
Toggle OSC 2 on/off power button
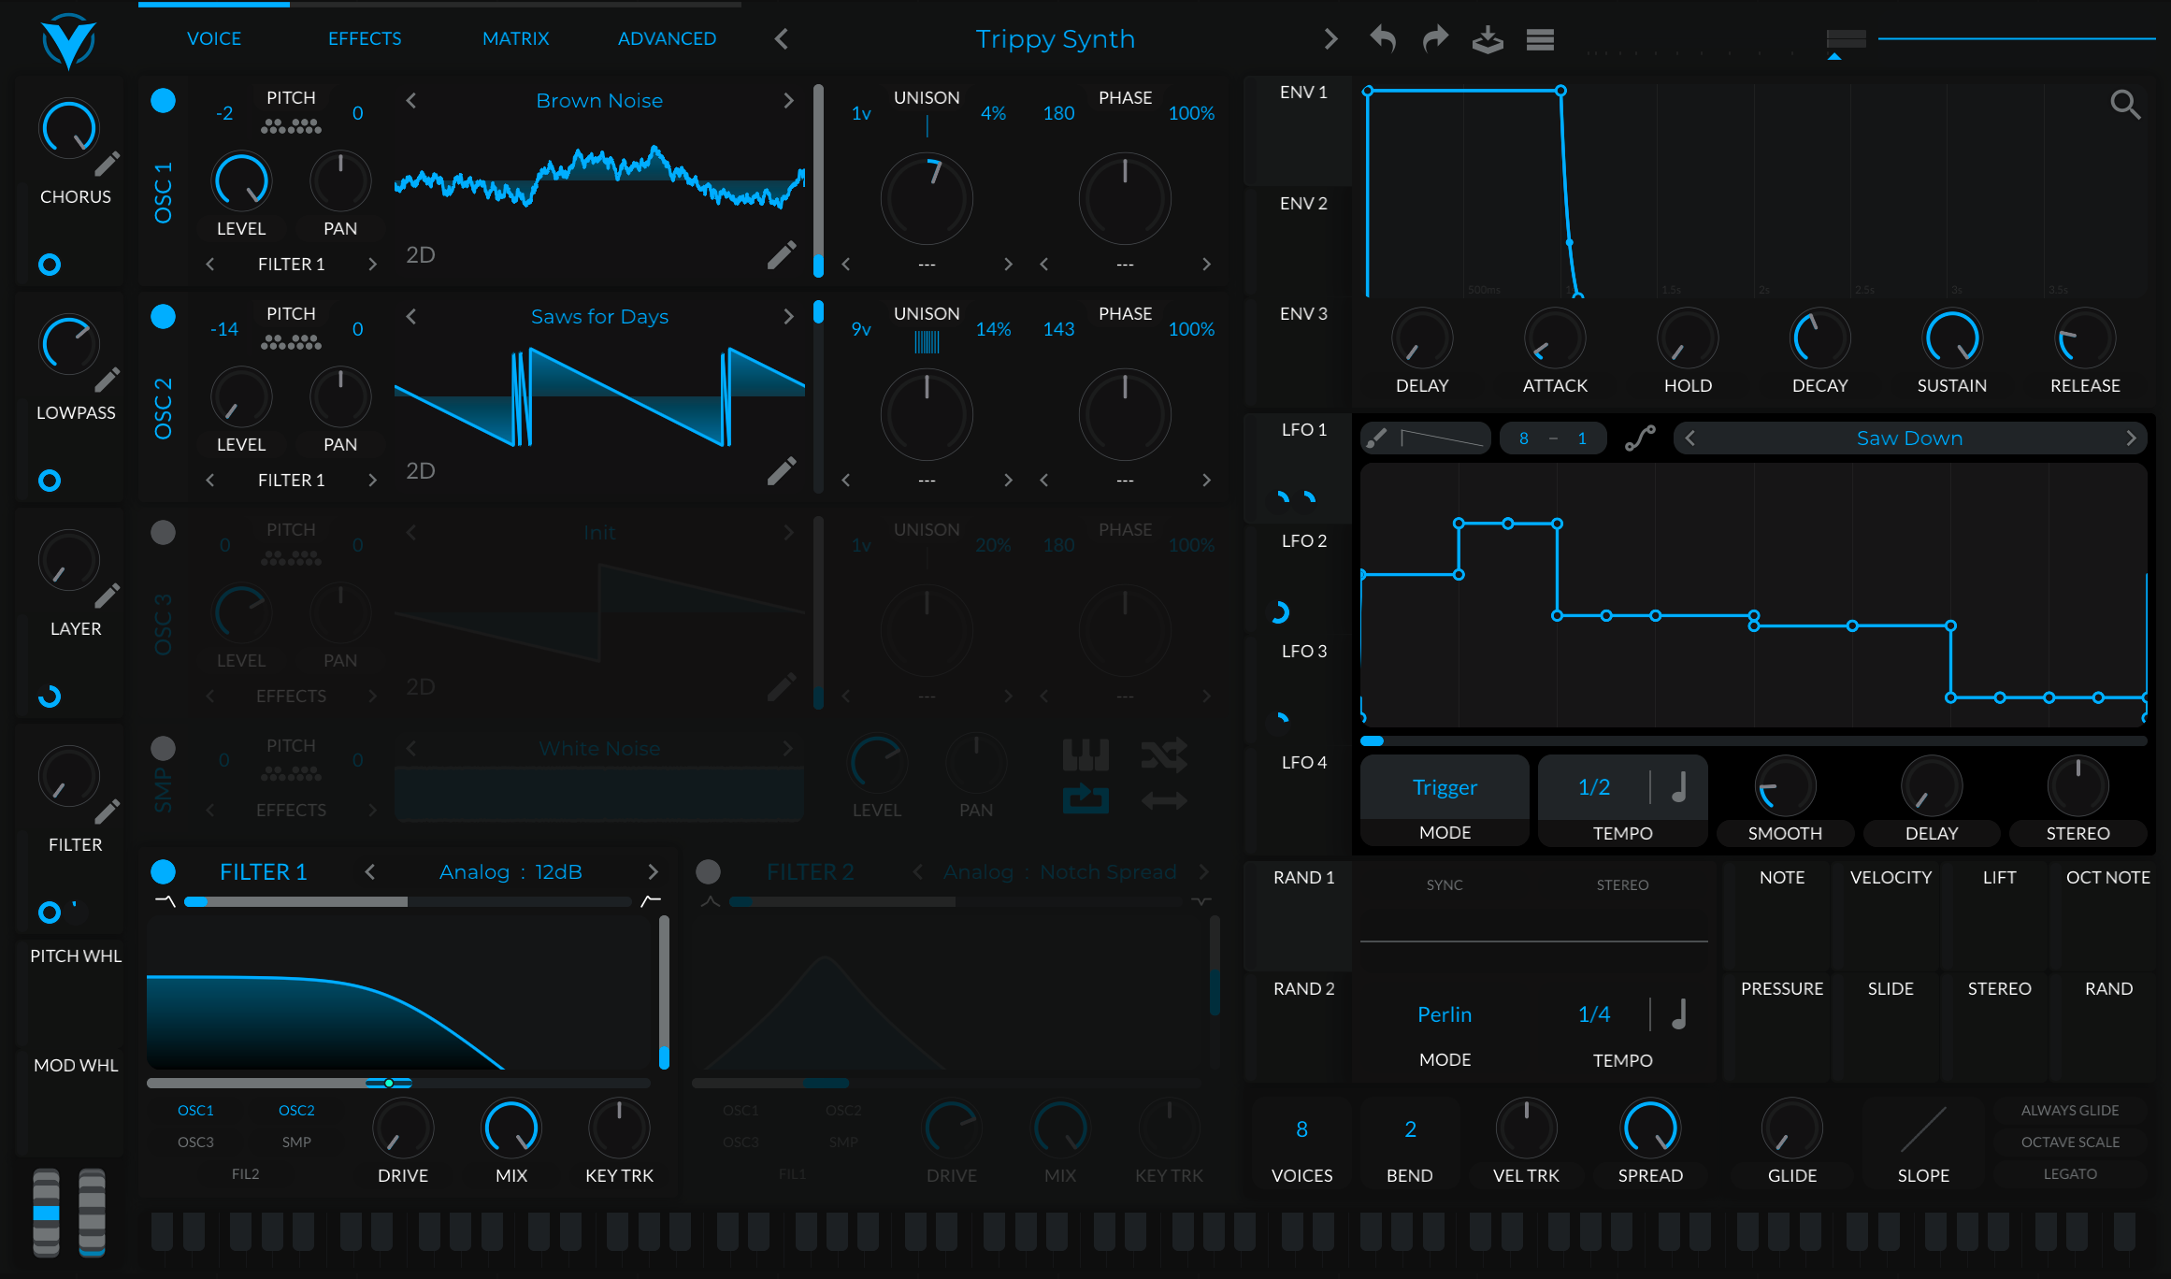(164, 316)
